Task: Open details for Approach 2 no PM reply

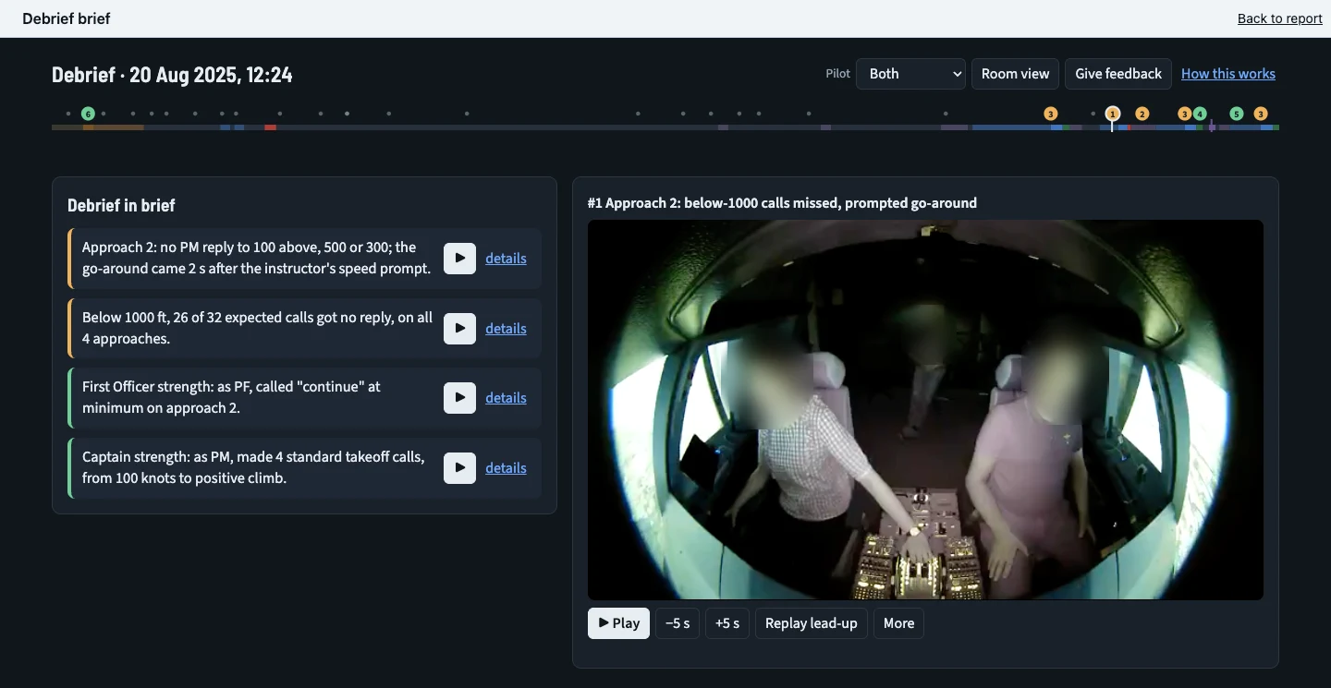Action: [506, 259]
